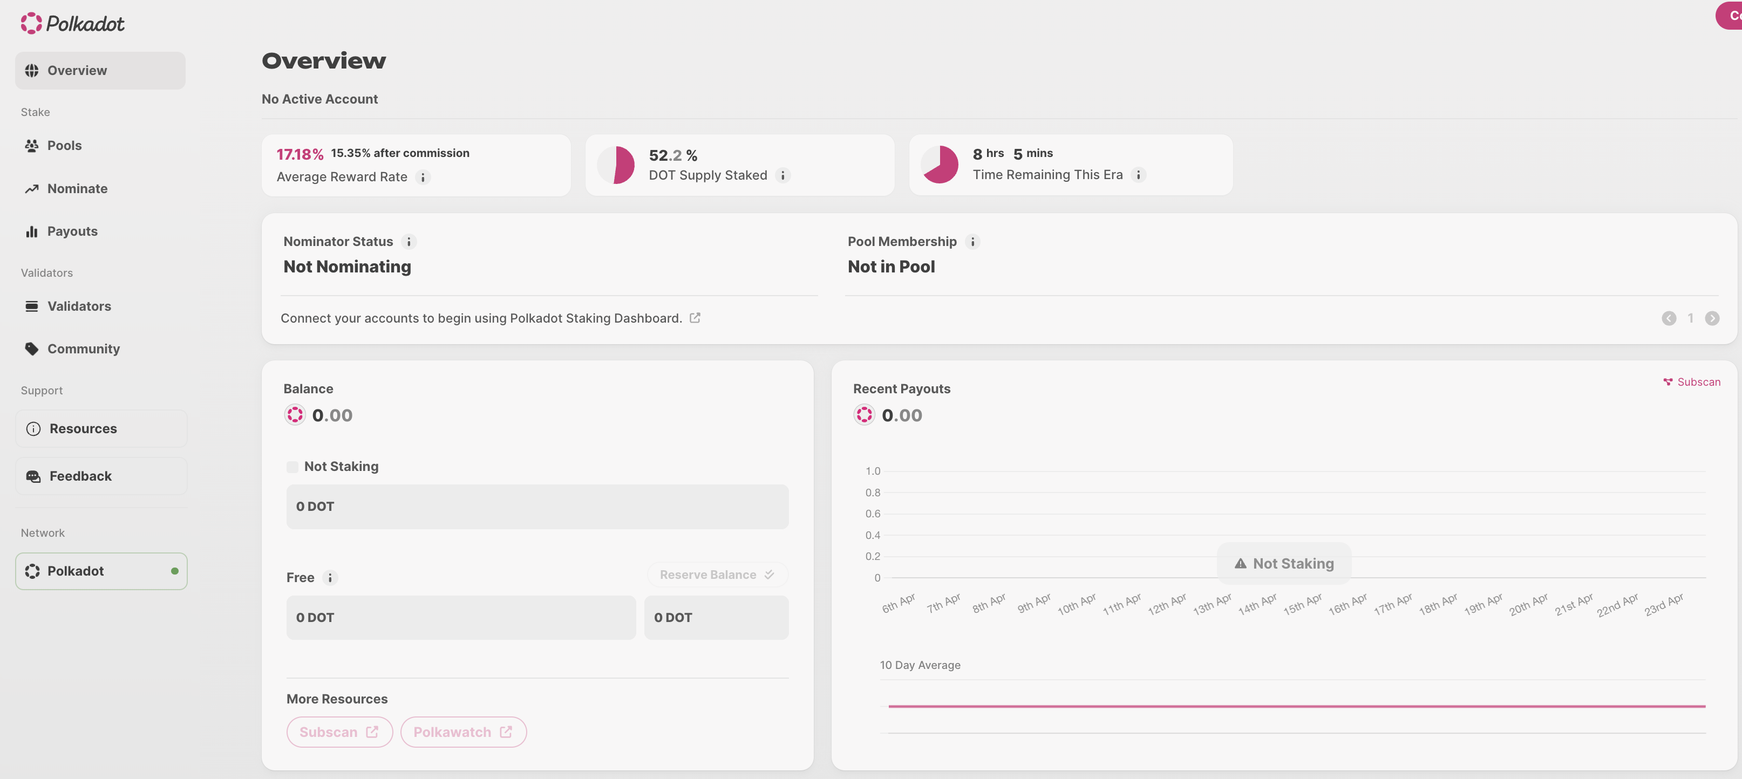Click Time Remaining This Era info icon
The height and width of the screenshot is (779, 1742).
tap(1139, 174)
